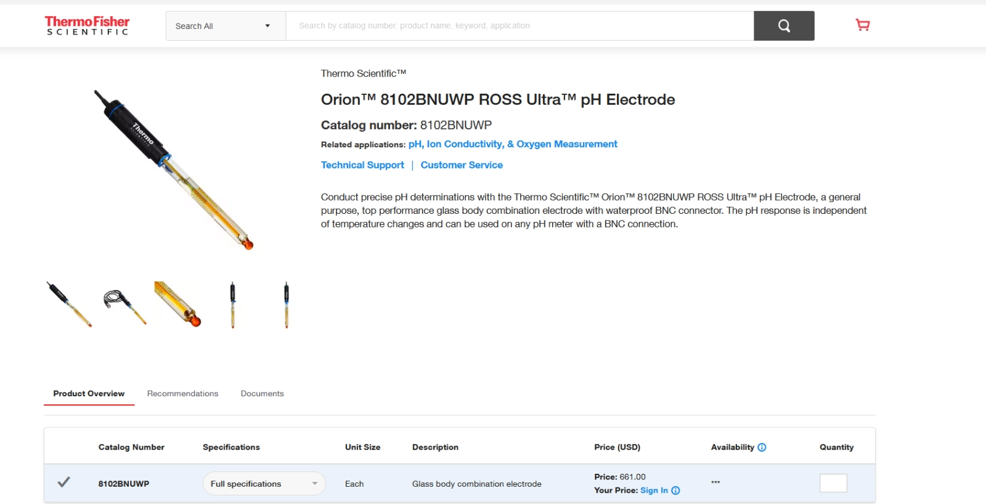Click catalog number 8102BNUWP in the table
The image size is (986, 504).
124,484
